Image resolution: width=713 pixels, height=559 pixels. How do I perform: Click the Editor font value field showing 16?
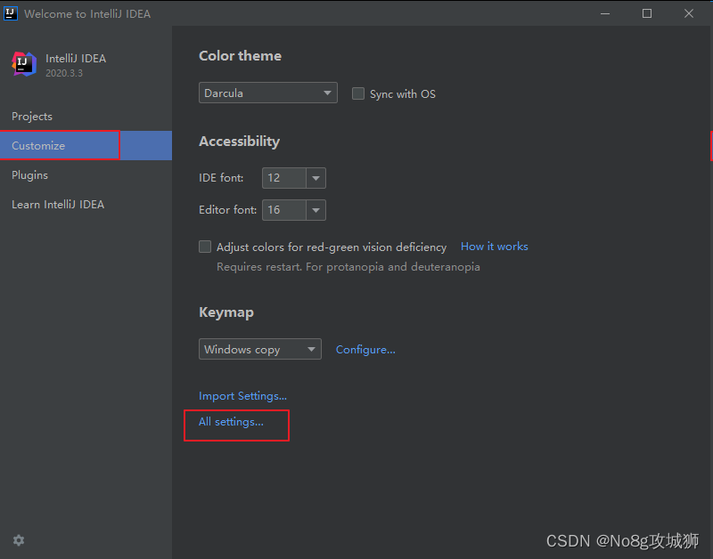[x=284, y=210]
